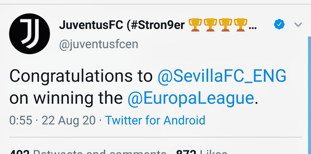View the Retweets and comments count
Image resolution: width=311 pixels, height=154 pixels.
pyautogui.click(x=88, y=152)
